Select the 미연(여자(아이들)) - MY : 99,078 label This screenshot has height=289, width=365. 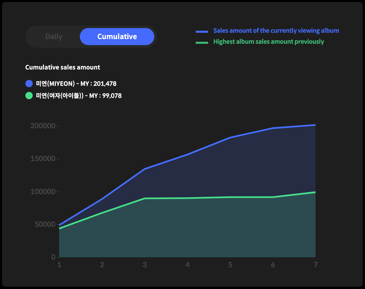79,96
